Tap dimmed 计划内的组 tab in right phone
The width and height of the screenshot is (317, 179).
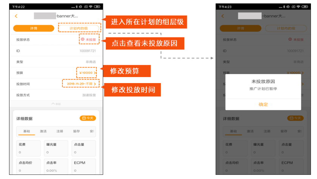click(286, 28)
